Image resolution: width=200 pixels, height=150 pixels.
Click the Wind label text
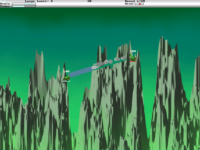(x=130, y=4)
